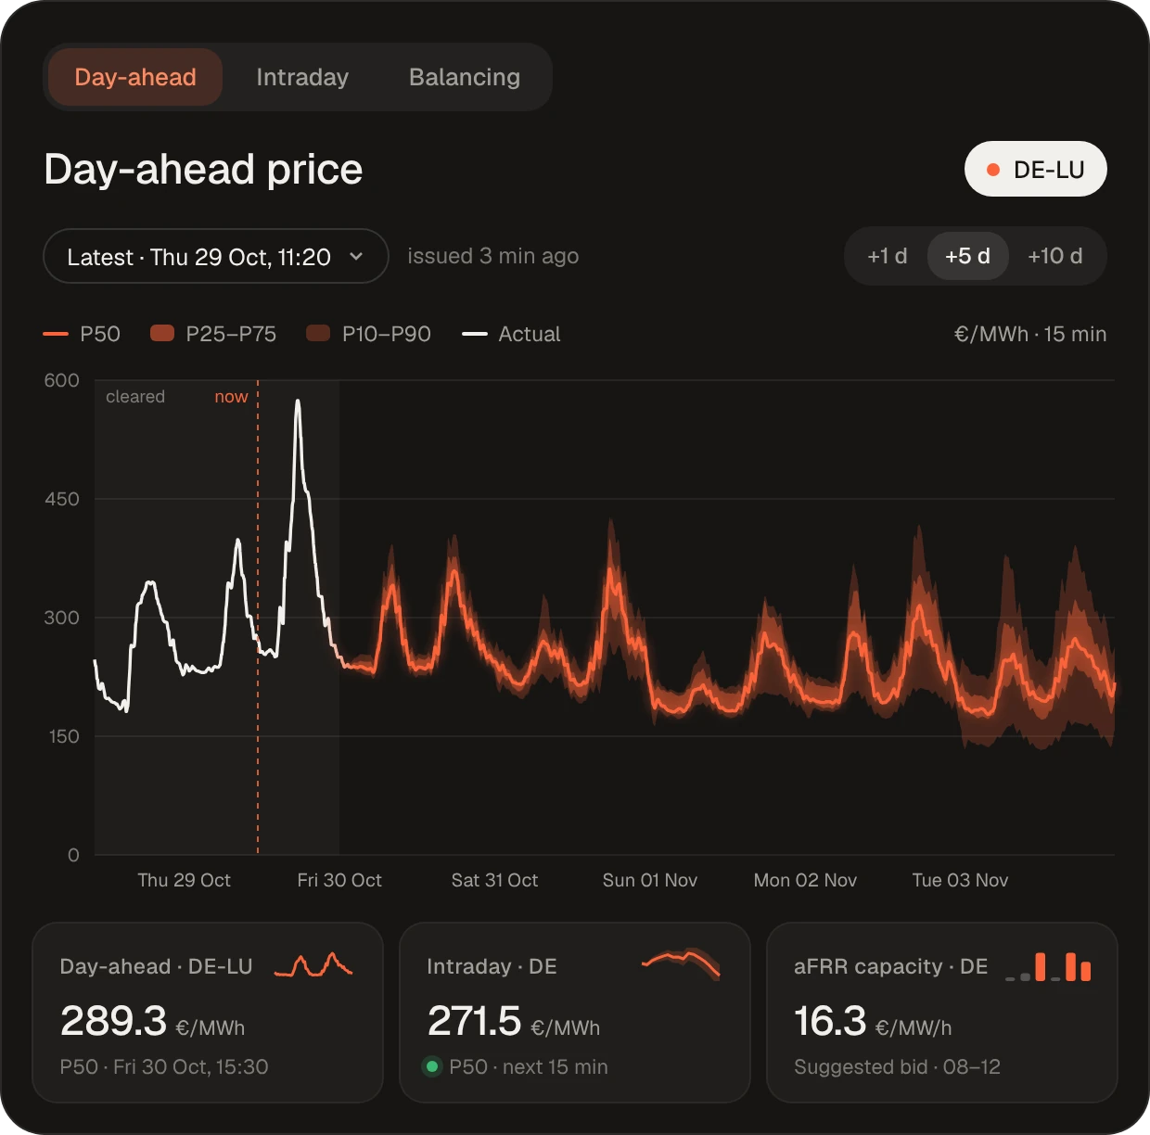Click the 'Suggested bid · 08–12' text
The image size is (1150, 1135).
point(898,1066)
